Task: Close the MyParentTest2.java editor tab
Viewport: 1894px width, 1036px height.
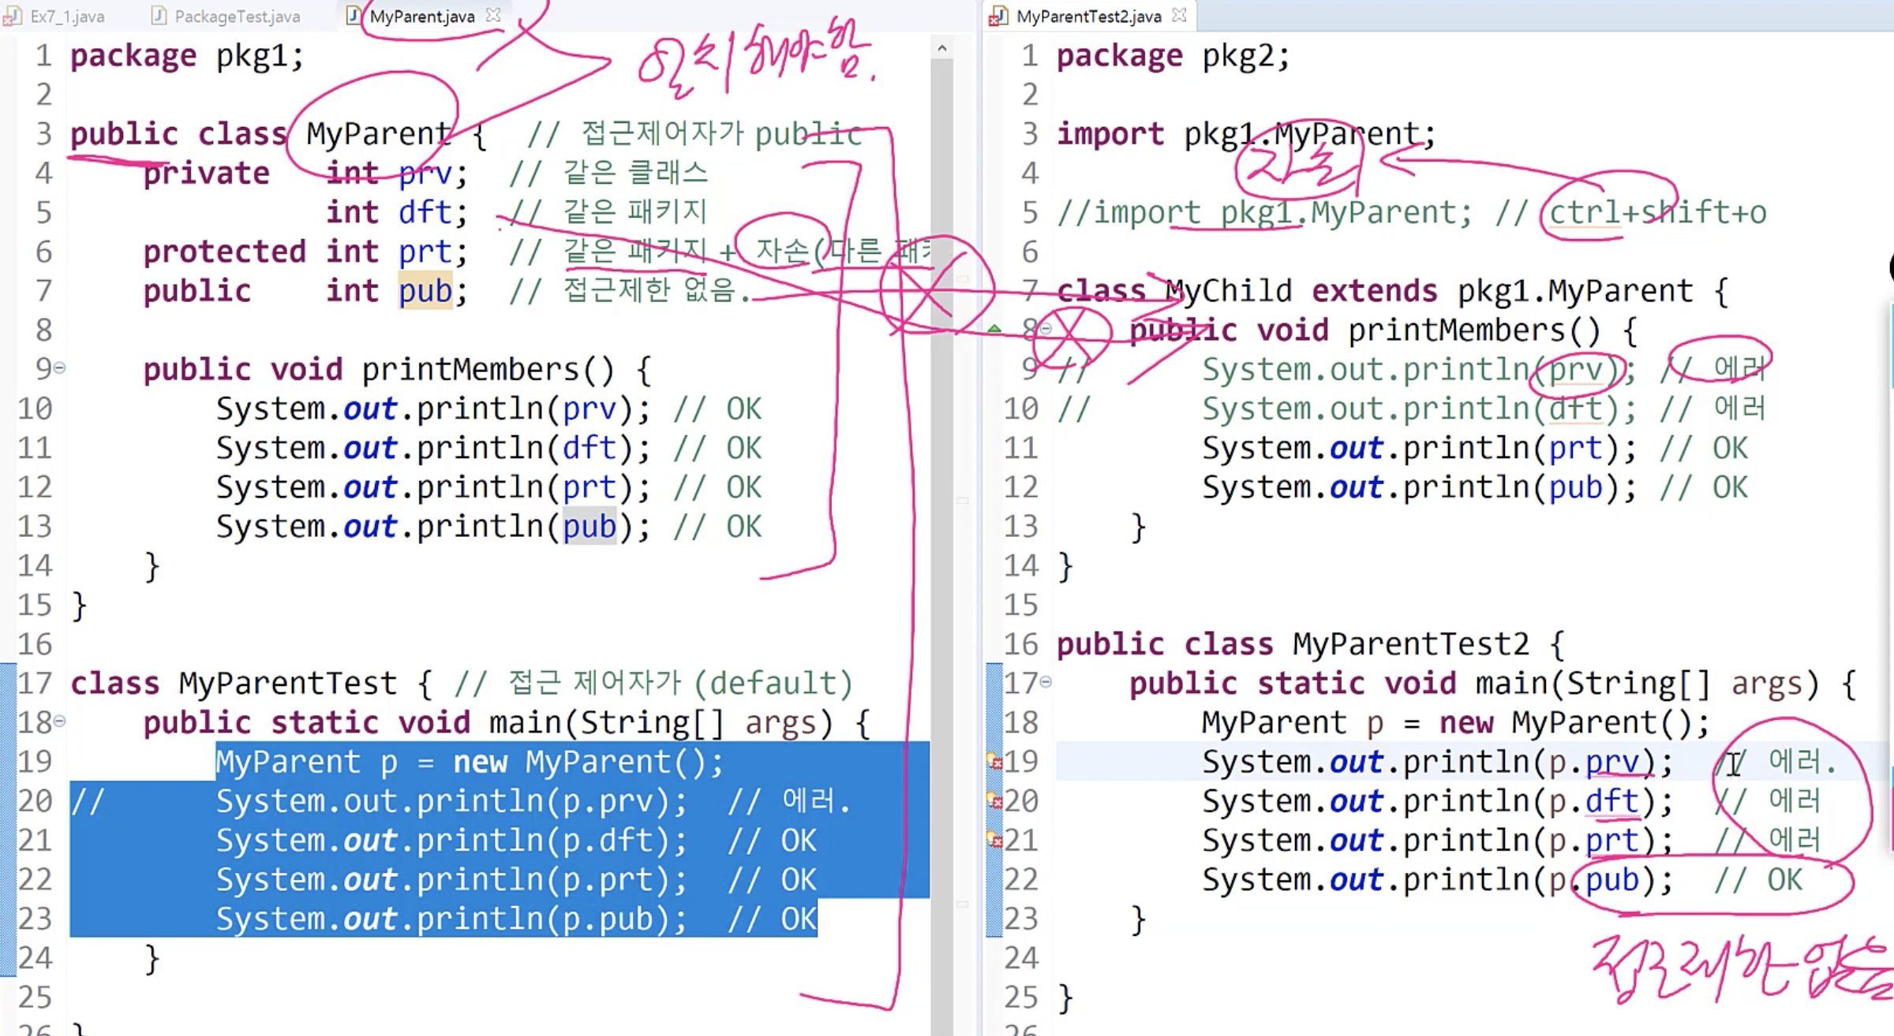Action: tap(1179, 15)
